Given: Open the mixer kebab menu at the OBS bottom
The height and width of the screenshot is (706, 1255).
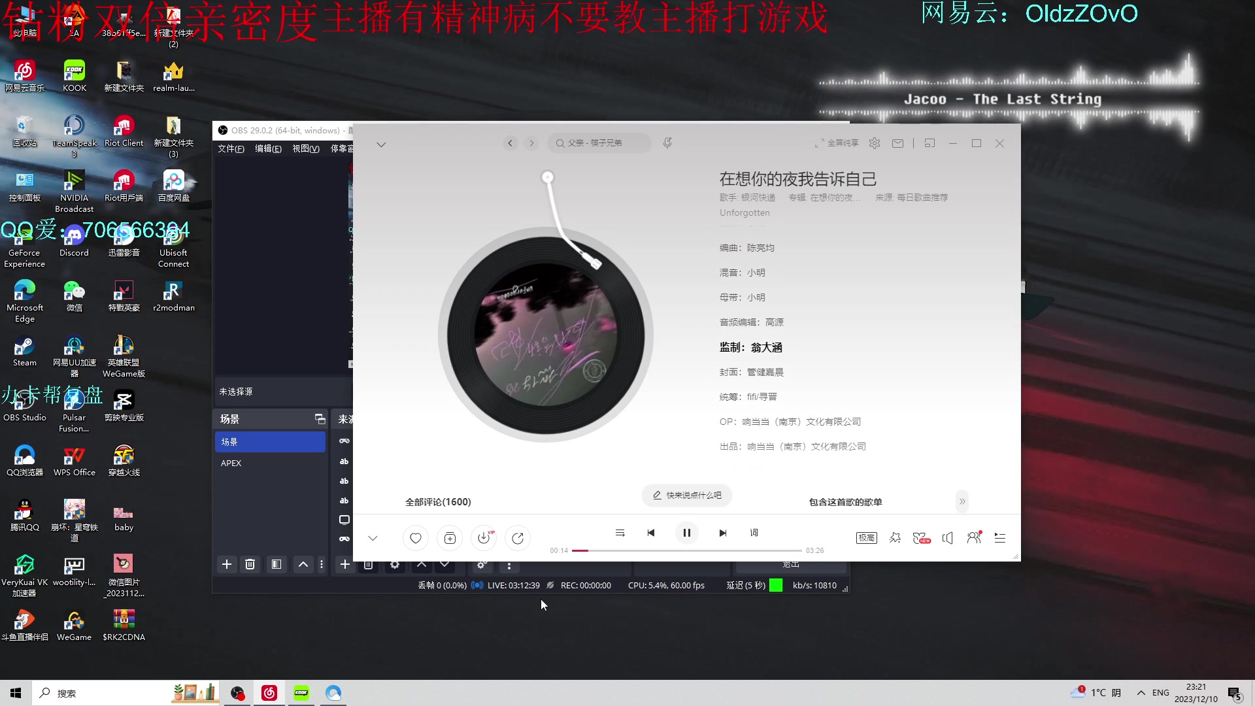Looking at the screenshot, I should 509,565.
